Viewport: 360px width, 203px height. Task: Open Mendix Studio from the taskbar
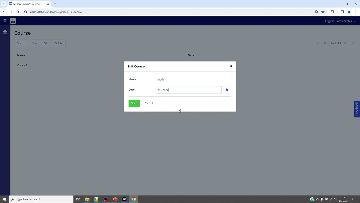124,199
